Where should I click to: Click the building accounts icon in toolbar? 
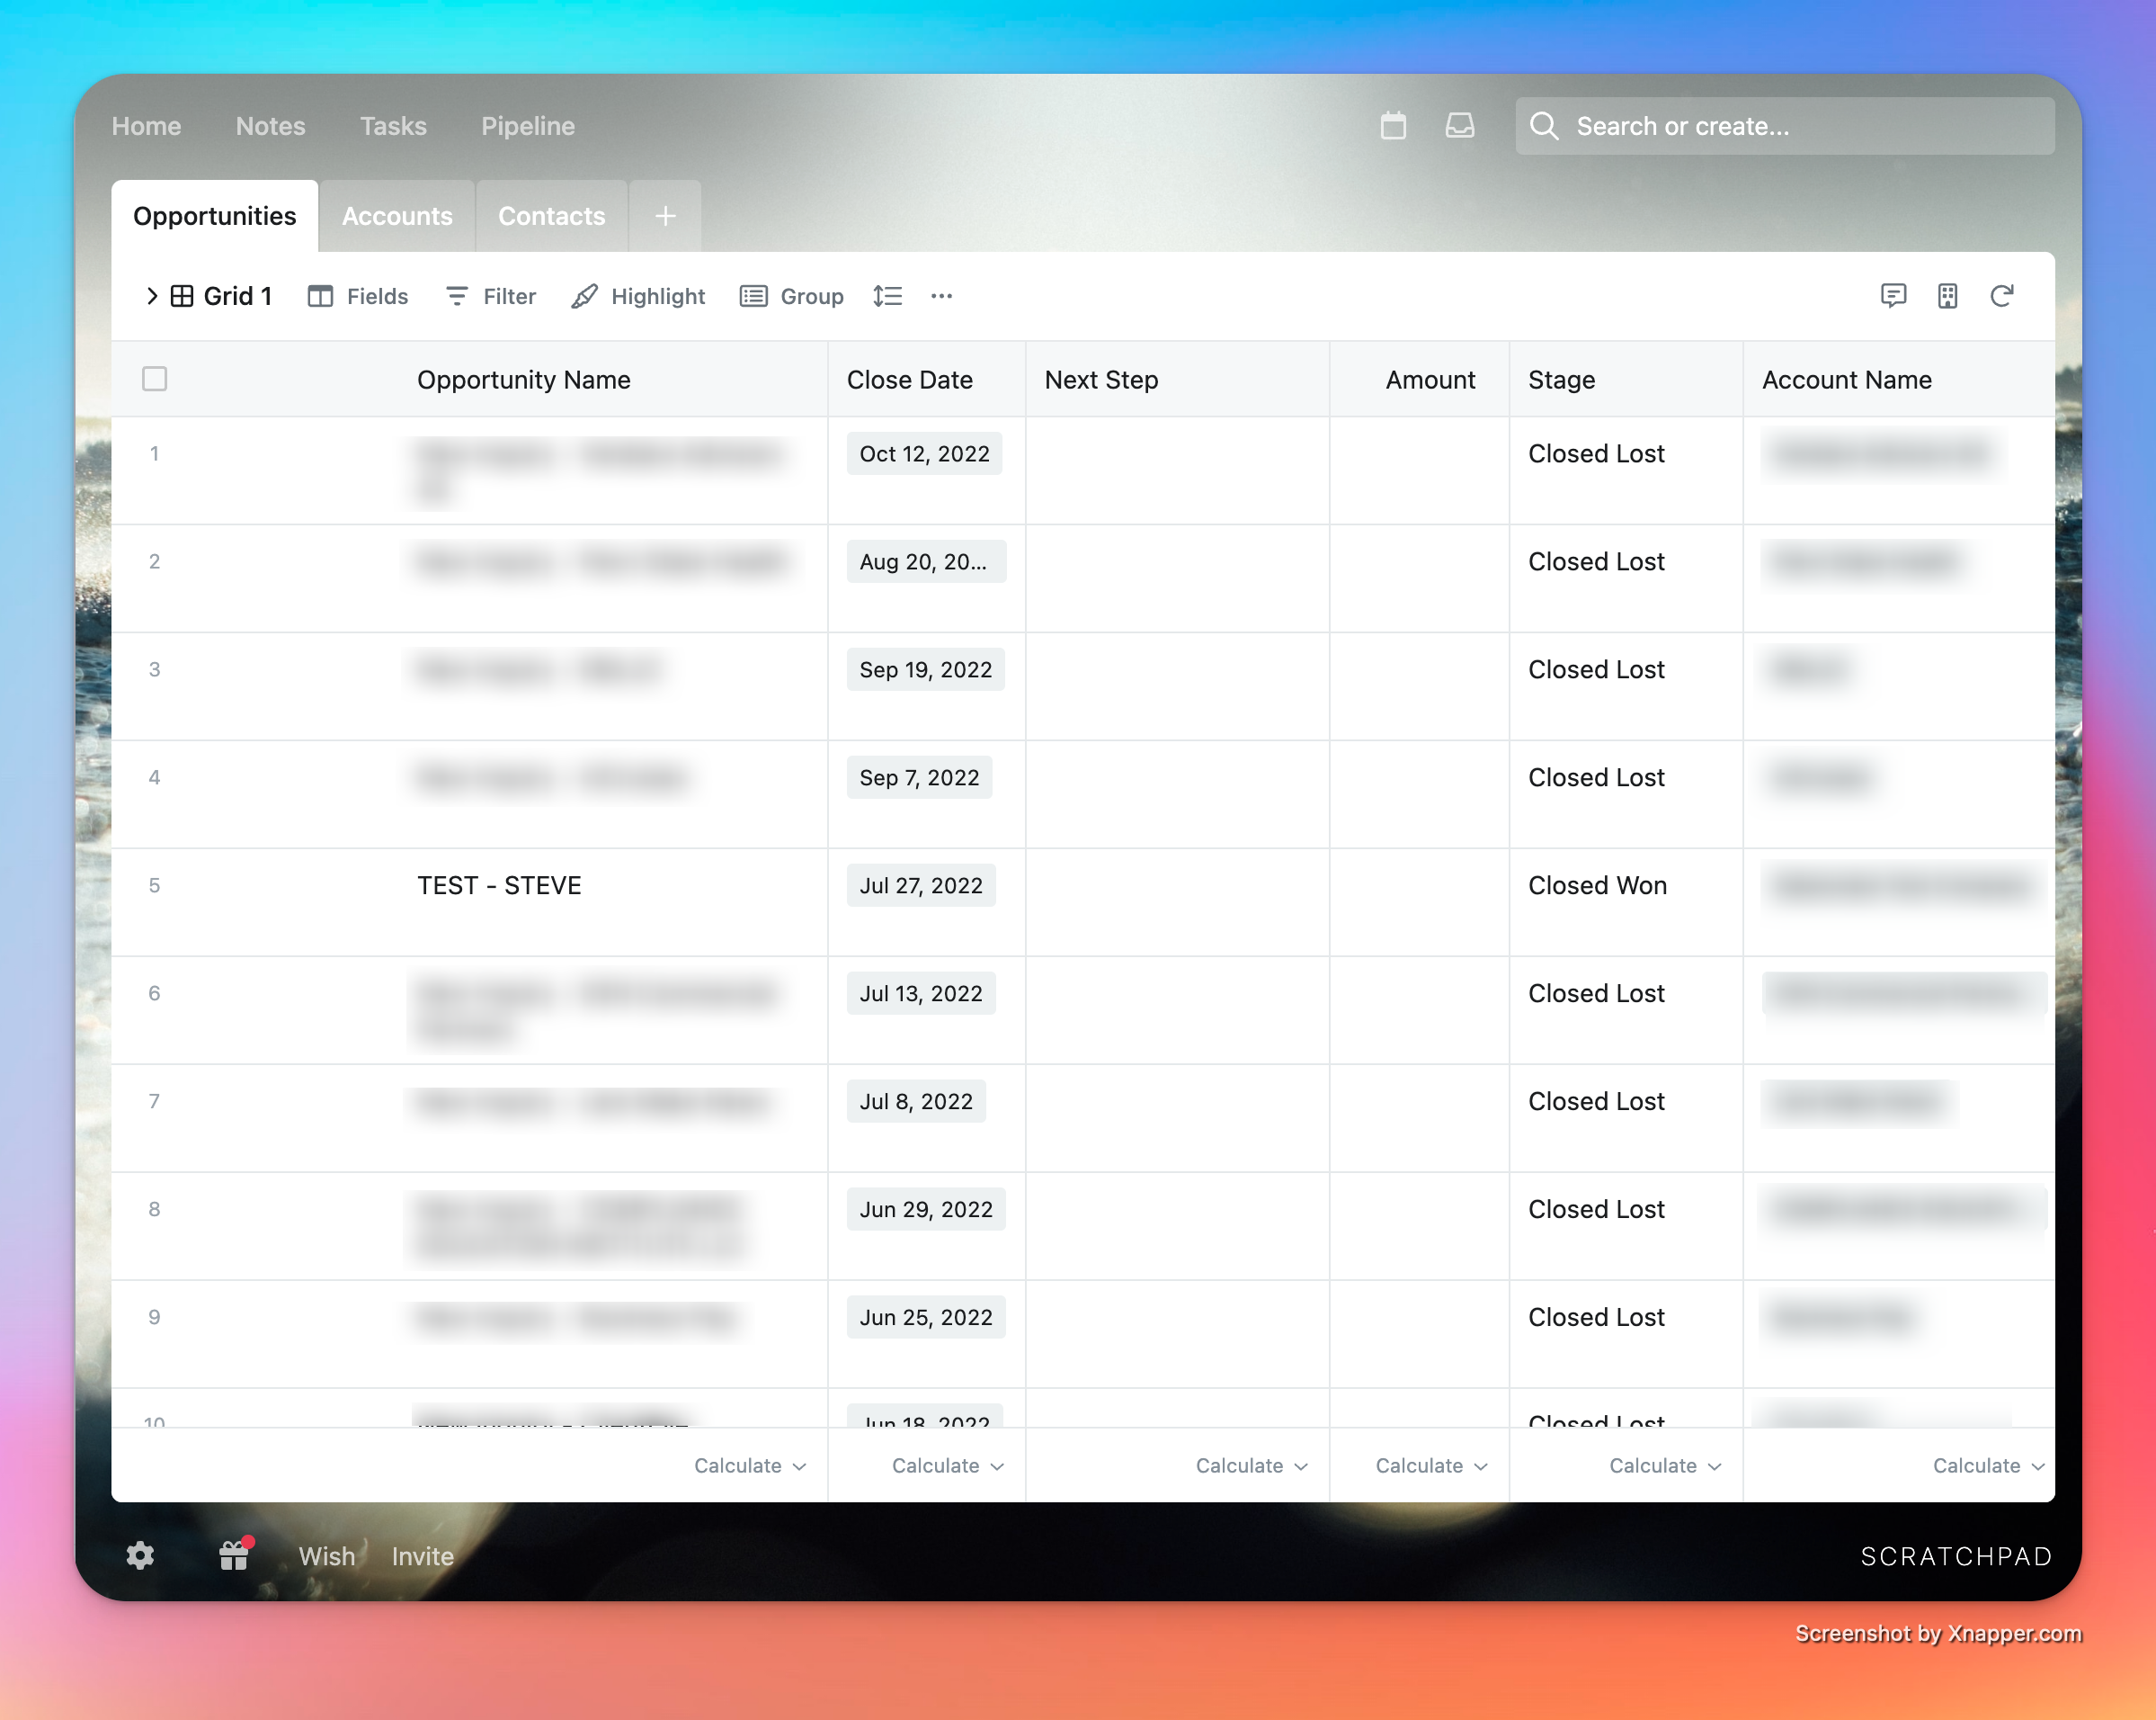[1947, 296]
